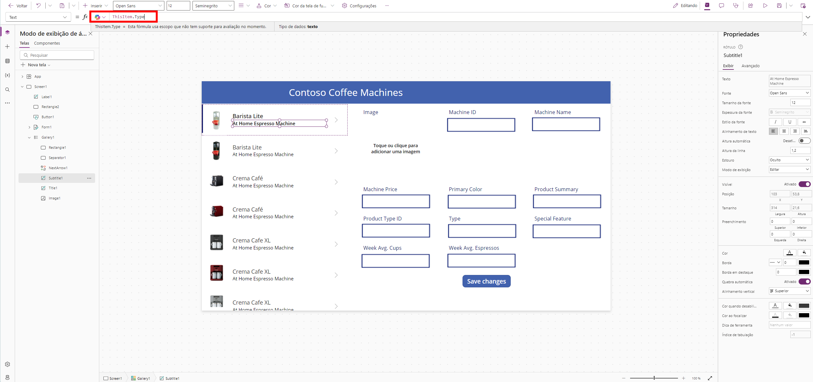Open the Open Sans font dropdown in toolbar
Viewport: 813px width, 382px height.
click(x=139, y=6)
